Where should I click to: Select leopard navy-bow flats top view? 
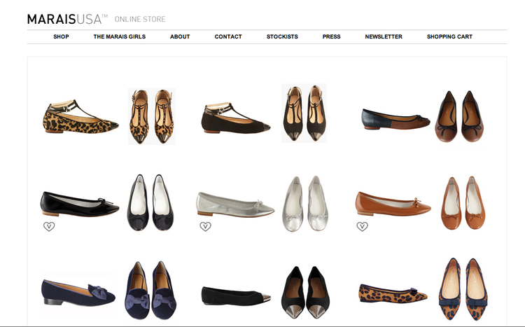[x=463, y=289]
